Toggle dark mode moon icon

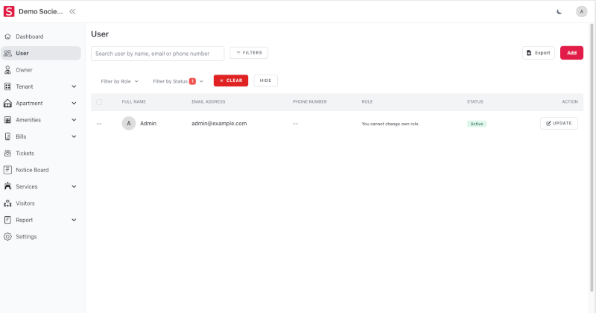(559, 11)
